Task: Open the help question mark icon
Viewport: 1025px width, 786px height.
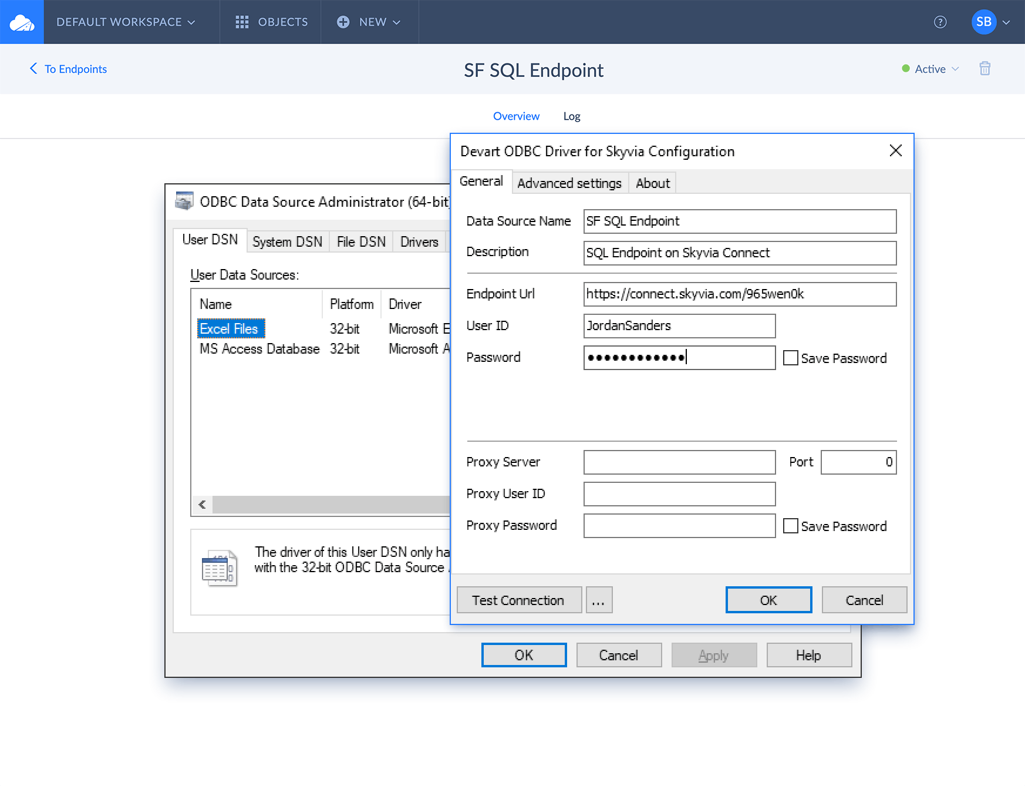Action: [940, 22]
